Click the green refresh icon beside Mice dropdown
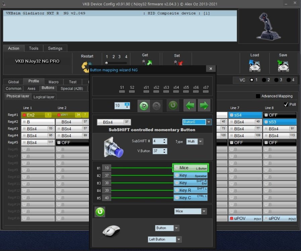This screenshot has height=251, width=301. (x=100, y=212)
